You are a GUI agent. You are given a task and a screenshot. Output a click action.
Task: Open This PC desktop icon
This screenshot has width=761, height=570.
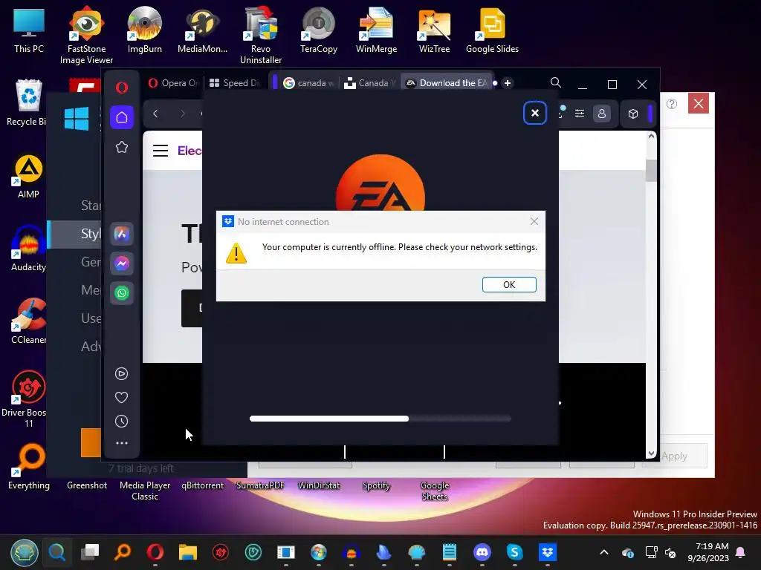[29, 30]
